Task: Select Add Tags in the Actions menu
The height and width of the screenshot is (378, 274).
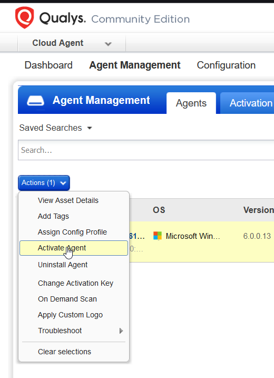Action: (x=53, y=216)
